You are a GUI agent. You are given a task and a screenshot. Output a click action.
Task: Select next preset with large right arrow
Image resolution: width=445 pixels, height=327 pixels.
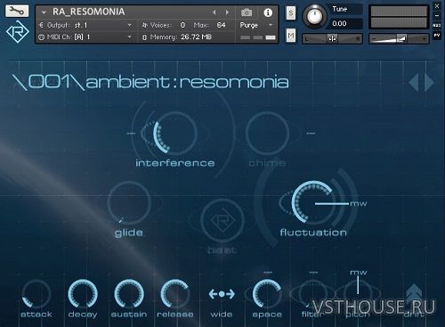click(429, 83)
